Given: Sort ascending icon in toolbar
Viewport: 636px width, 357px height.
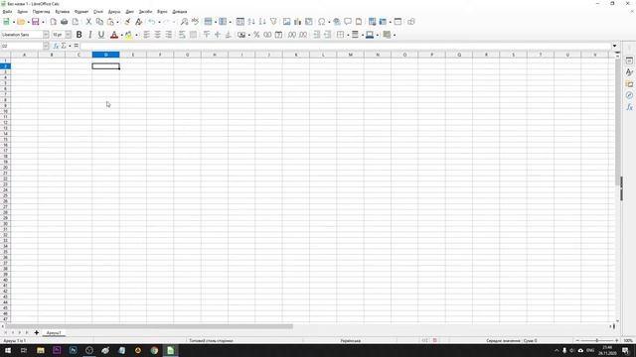Looking at the screenshot, I should click(251, 22).
